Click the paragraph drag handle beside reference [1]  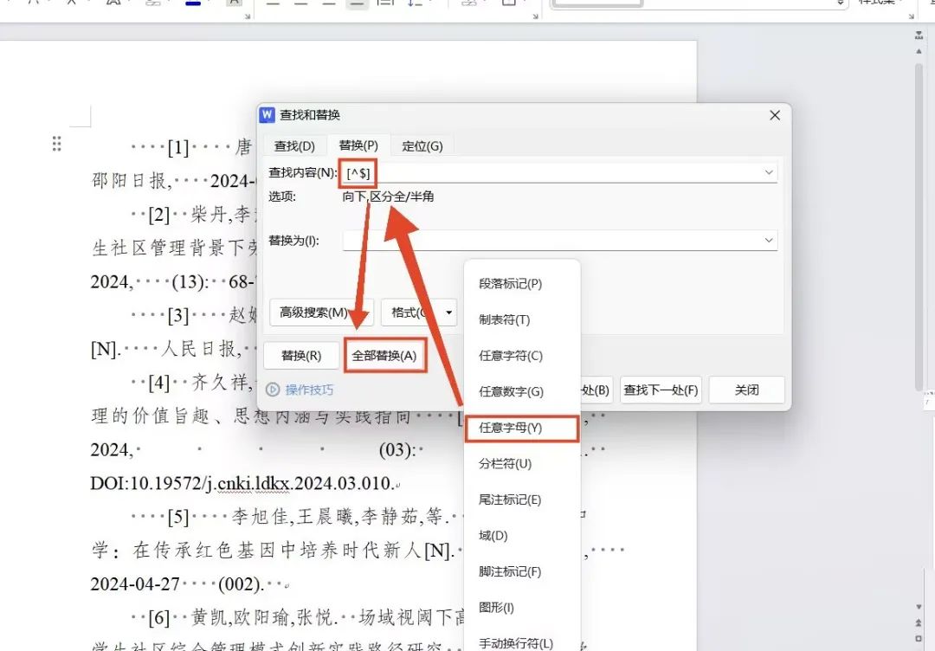click(56, 144)
